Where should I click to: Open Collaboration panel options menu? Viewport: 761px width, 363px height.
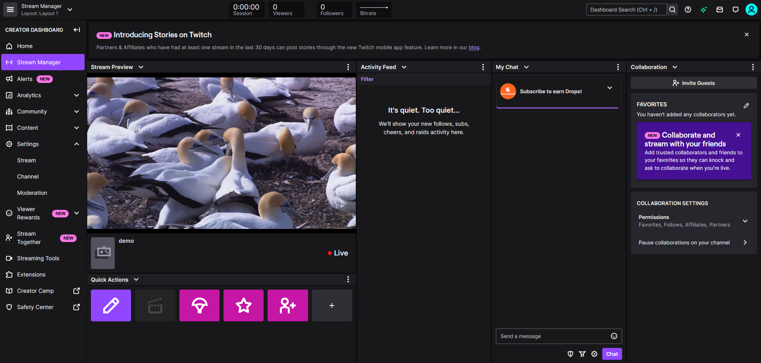tap(753, 67)
